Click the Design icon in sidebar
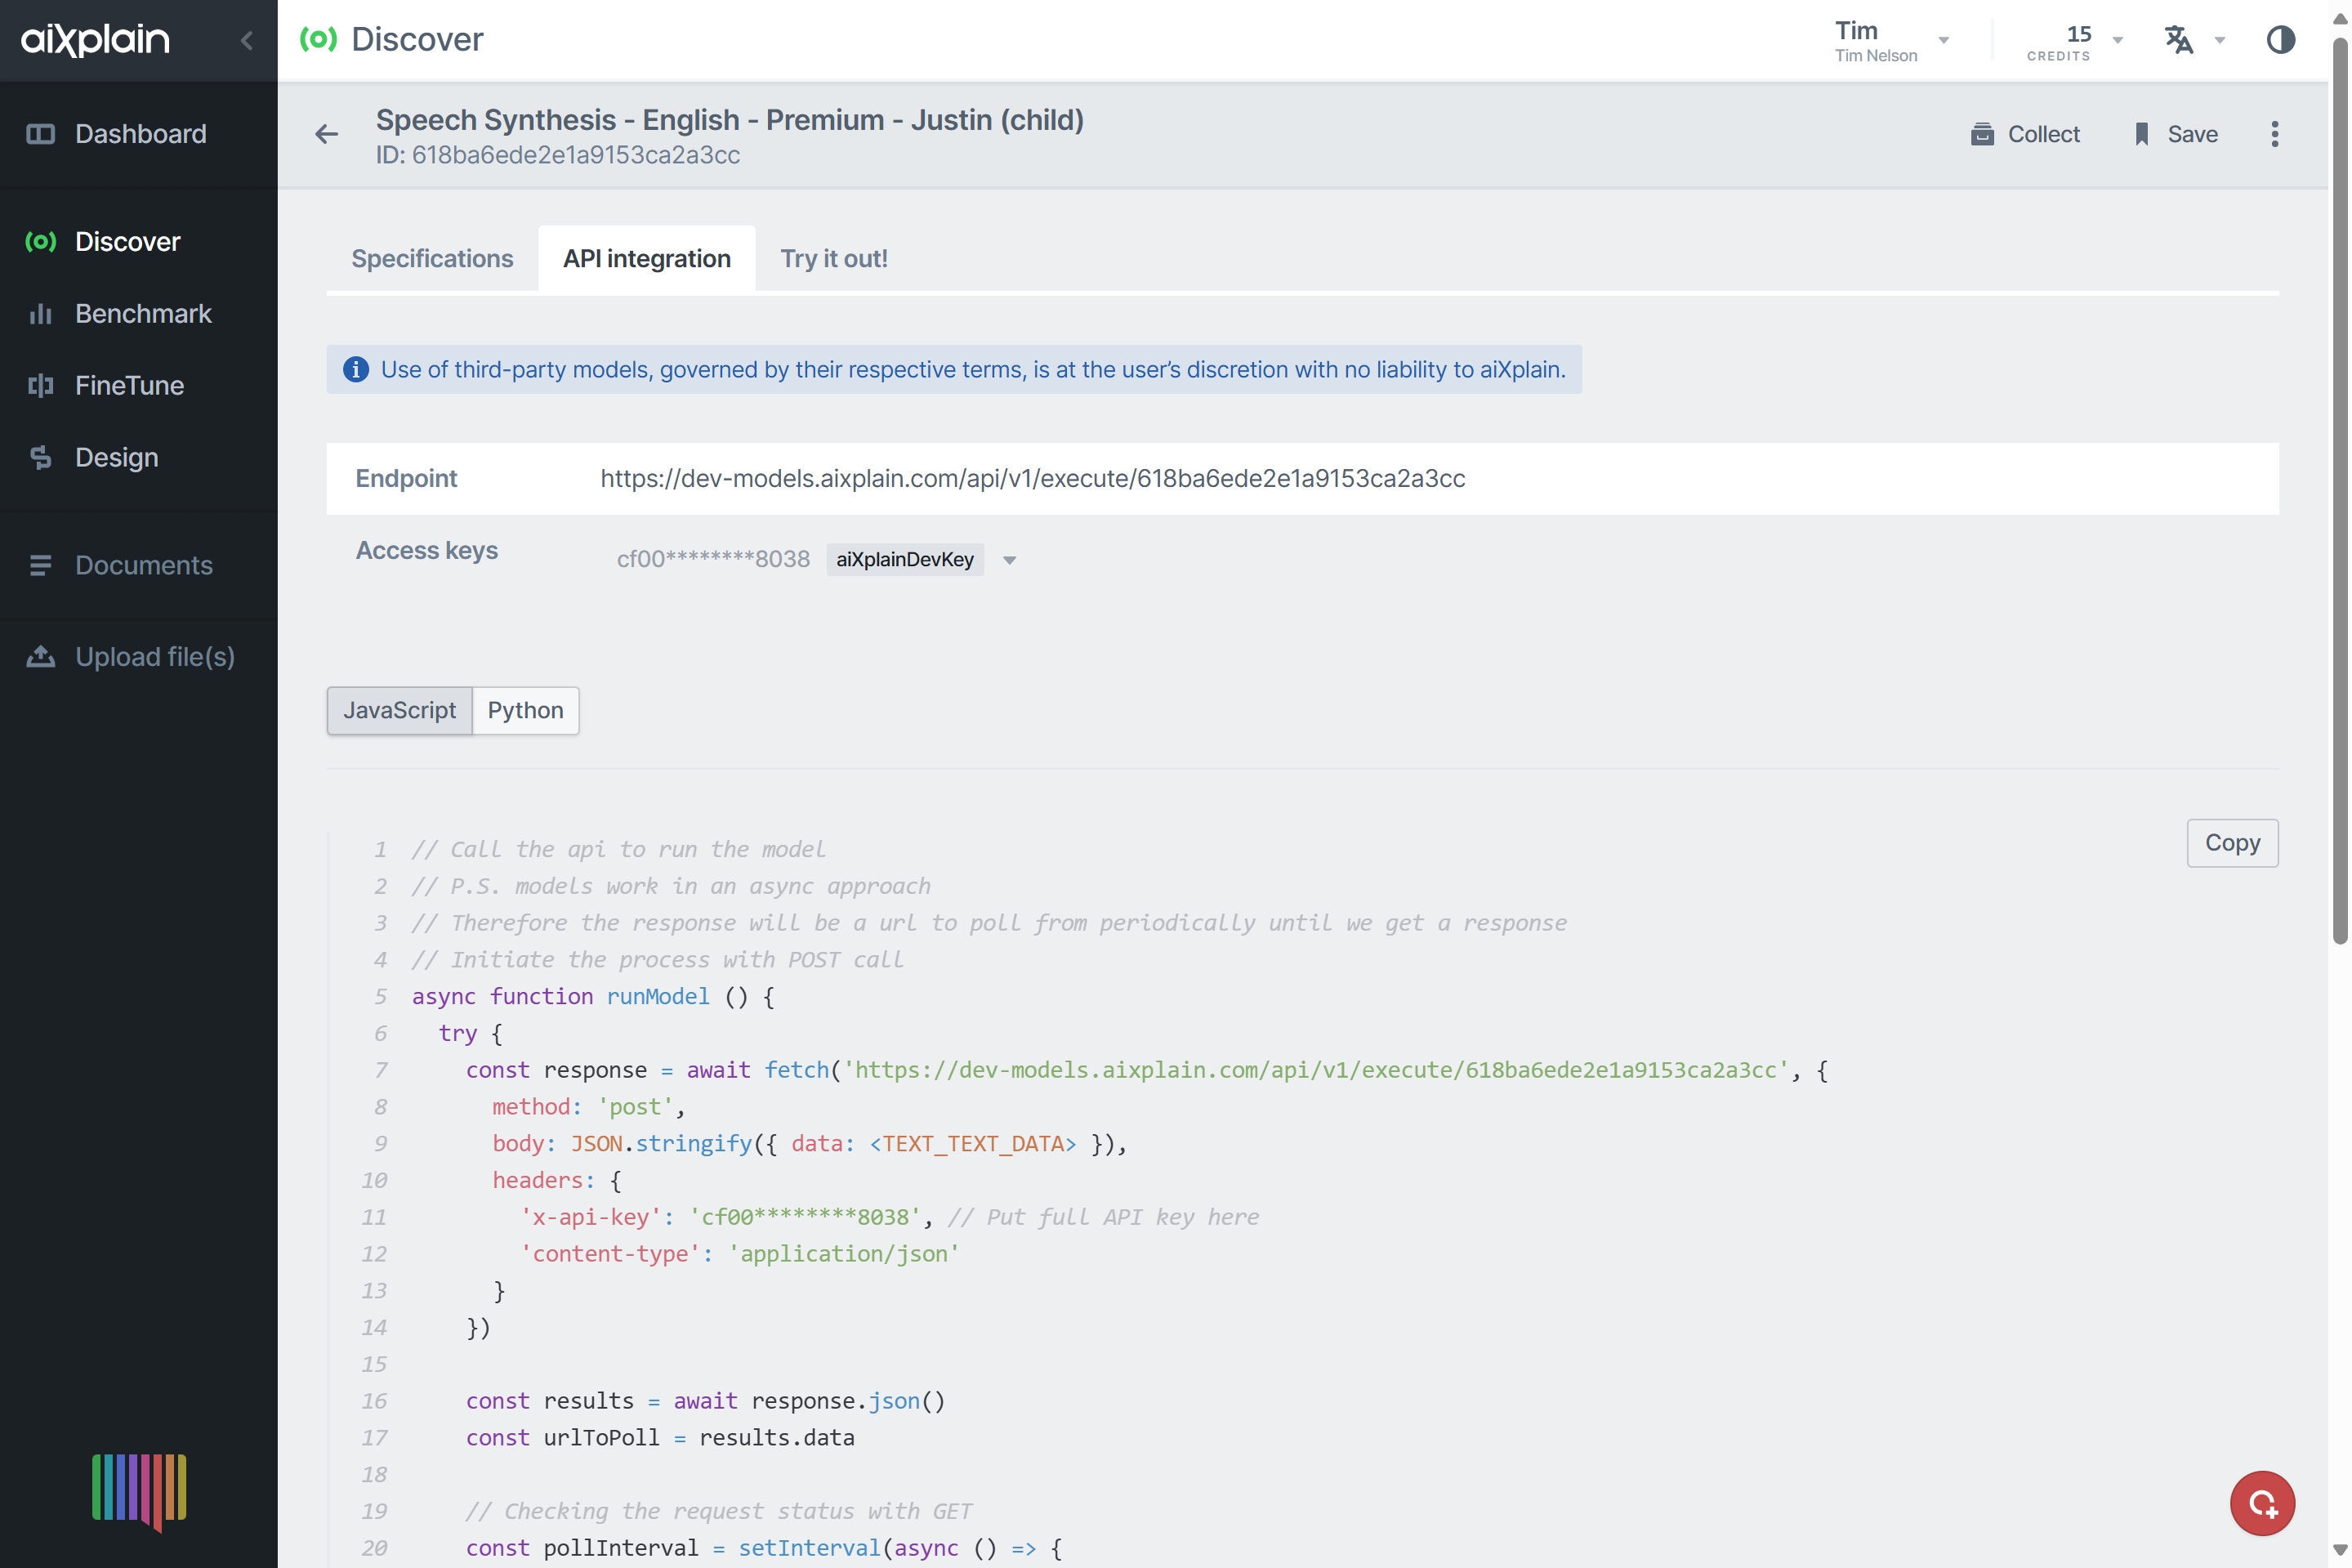This screenshot has height=1568, width=2352. 40,457
